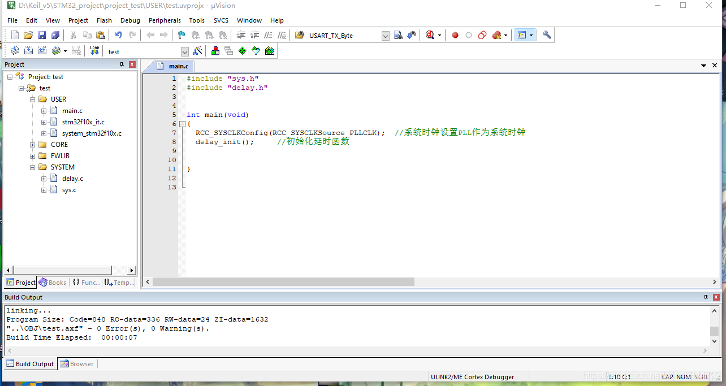
Task: Select system_stm32f10x.c in the tree
Action: (92, 133)
